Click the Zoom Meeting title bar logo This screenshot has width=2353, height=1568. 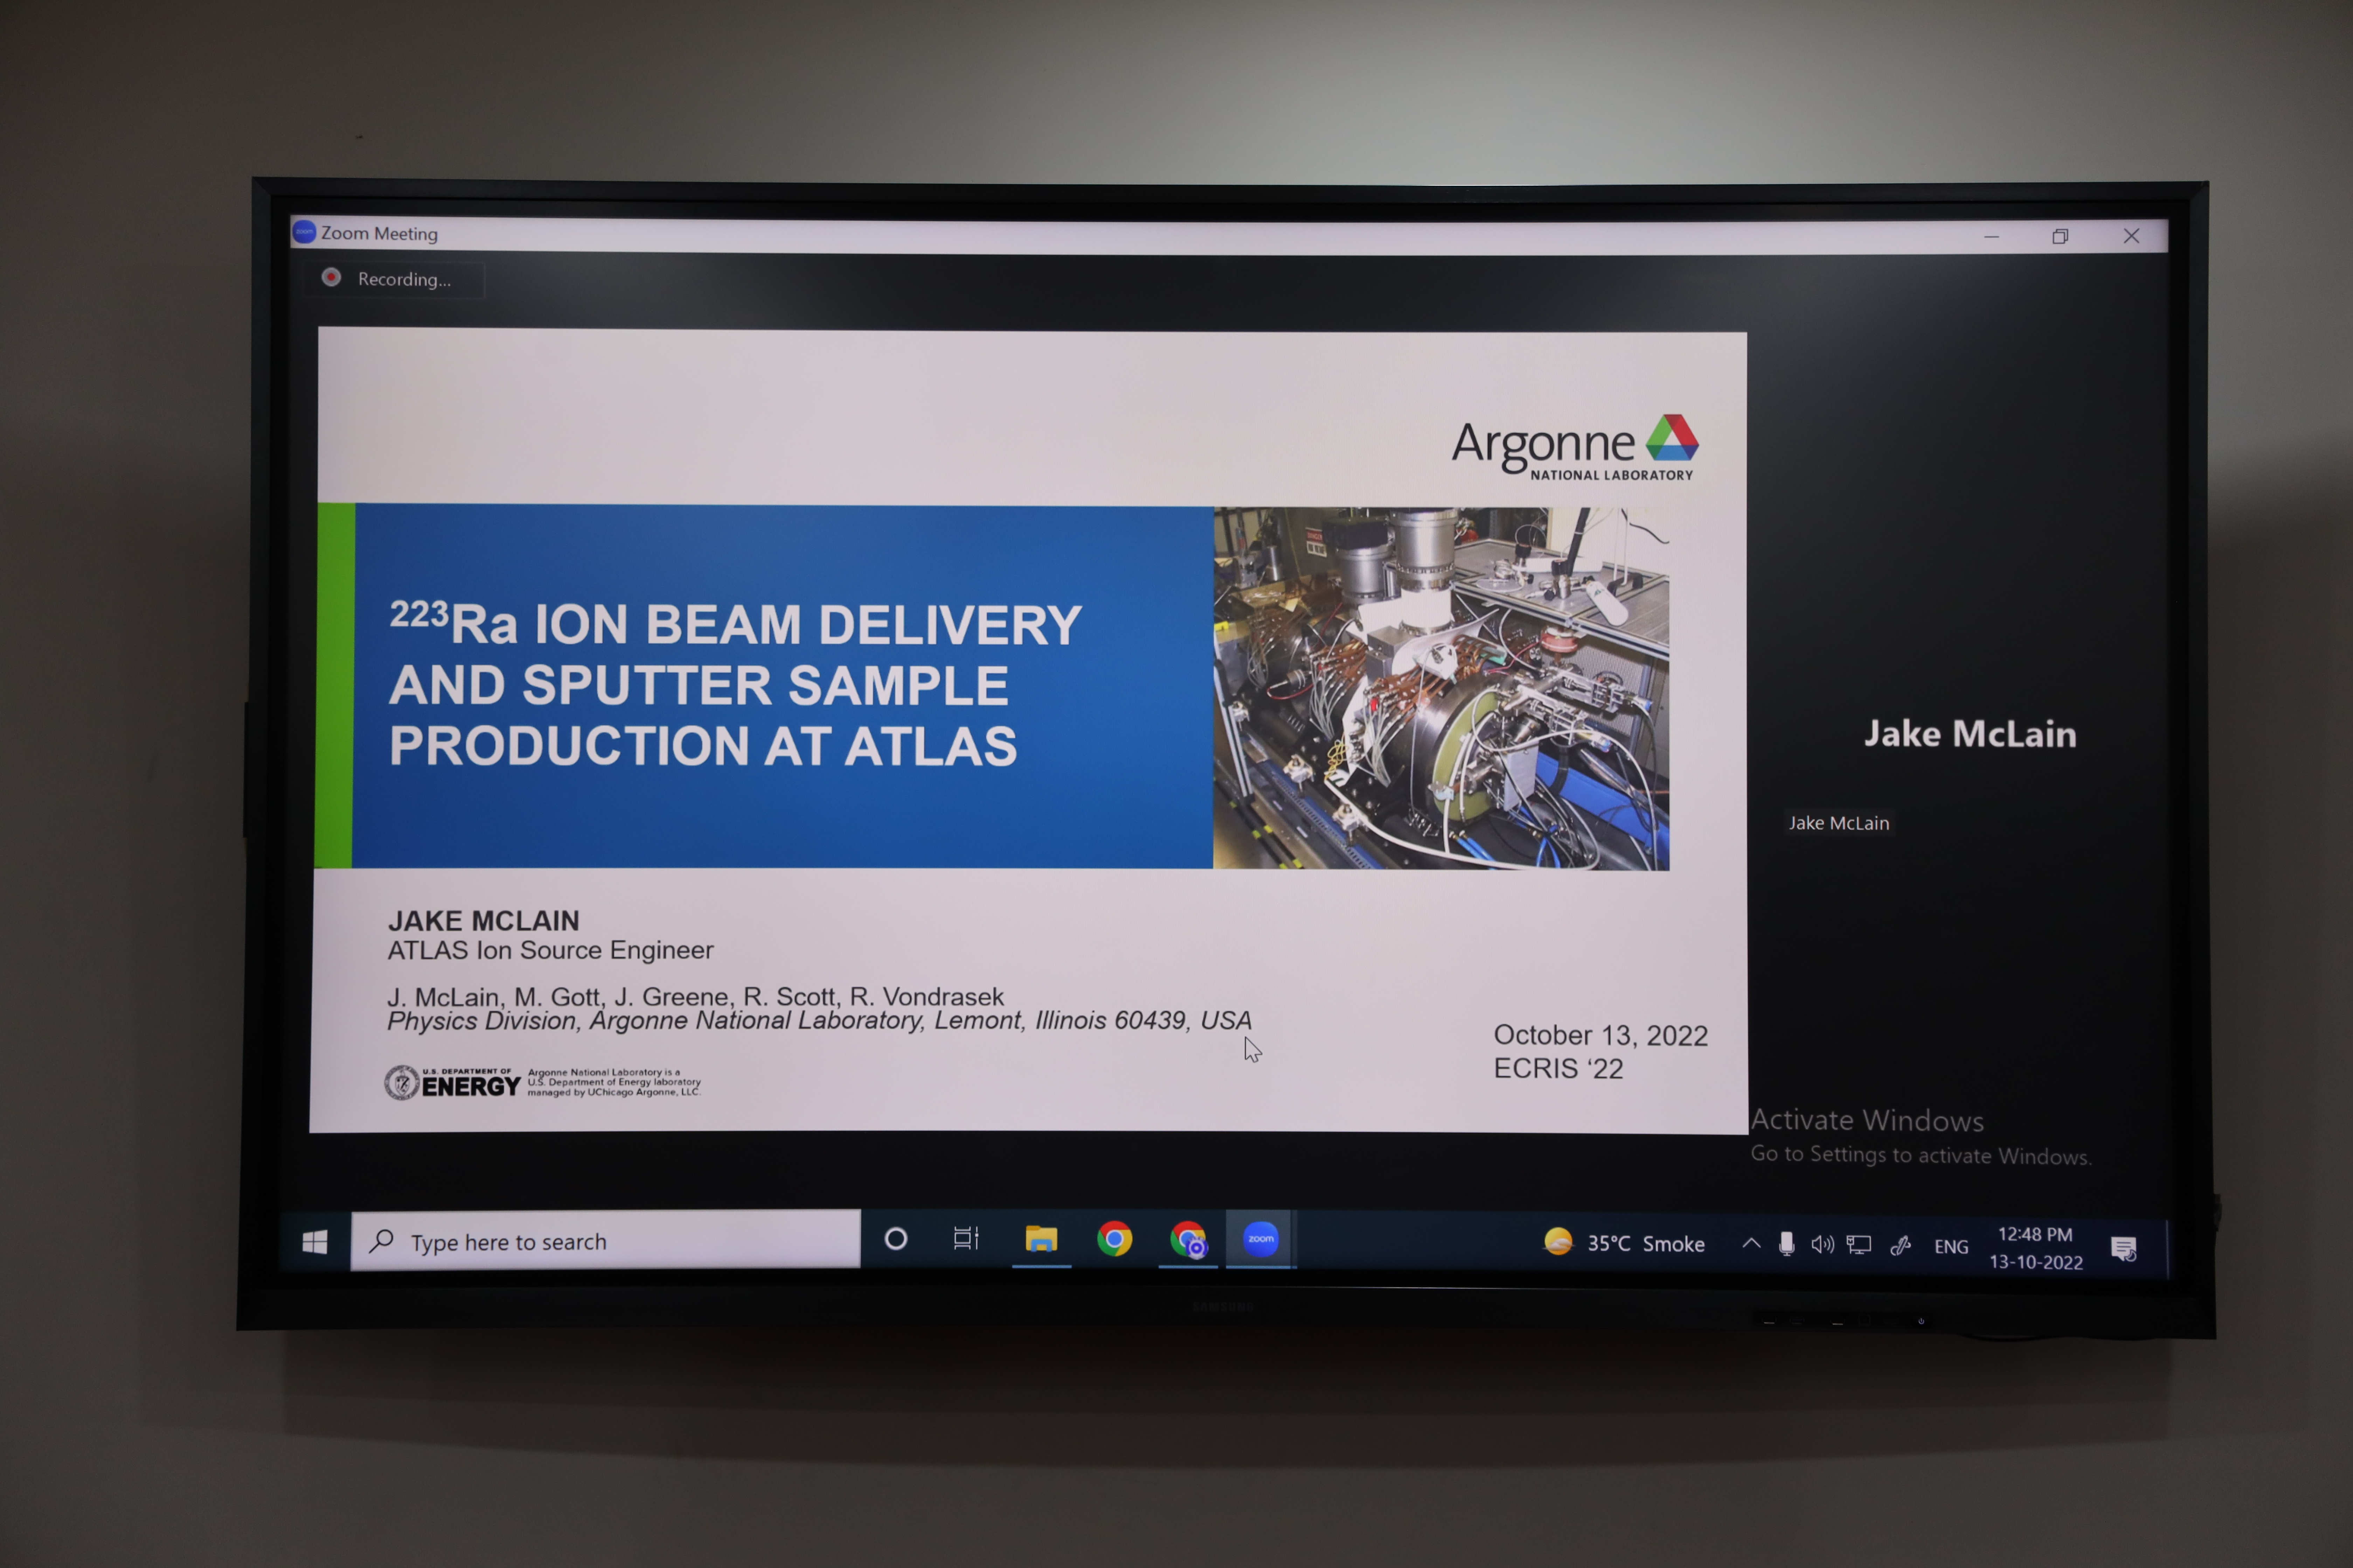click(304, 232)
